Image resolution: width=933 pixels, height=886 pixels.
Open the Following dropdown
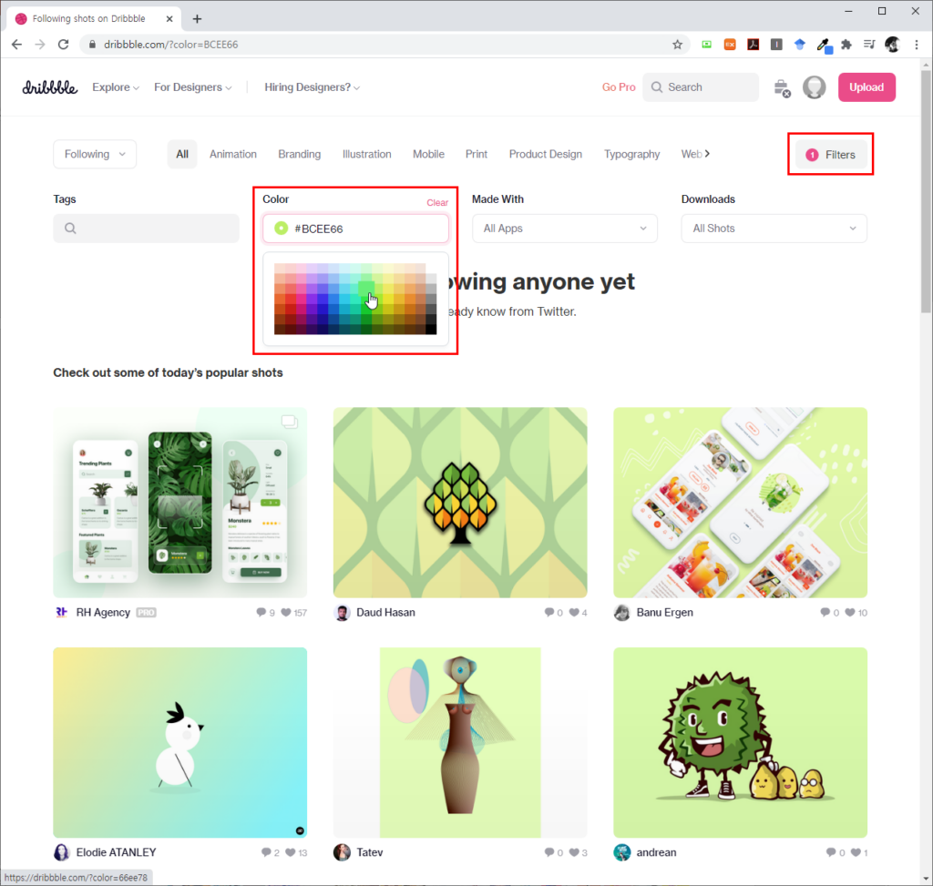(x=95, y=155)
